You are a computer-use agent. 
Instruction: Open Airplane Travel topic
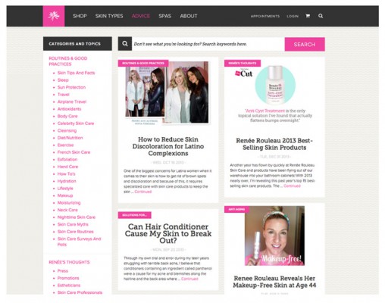72,102
